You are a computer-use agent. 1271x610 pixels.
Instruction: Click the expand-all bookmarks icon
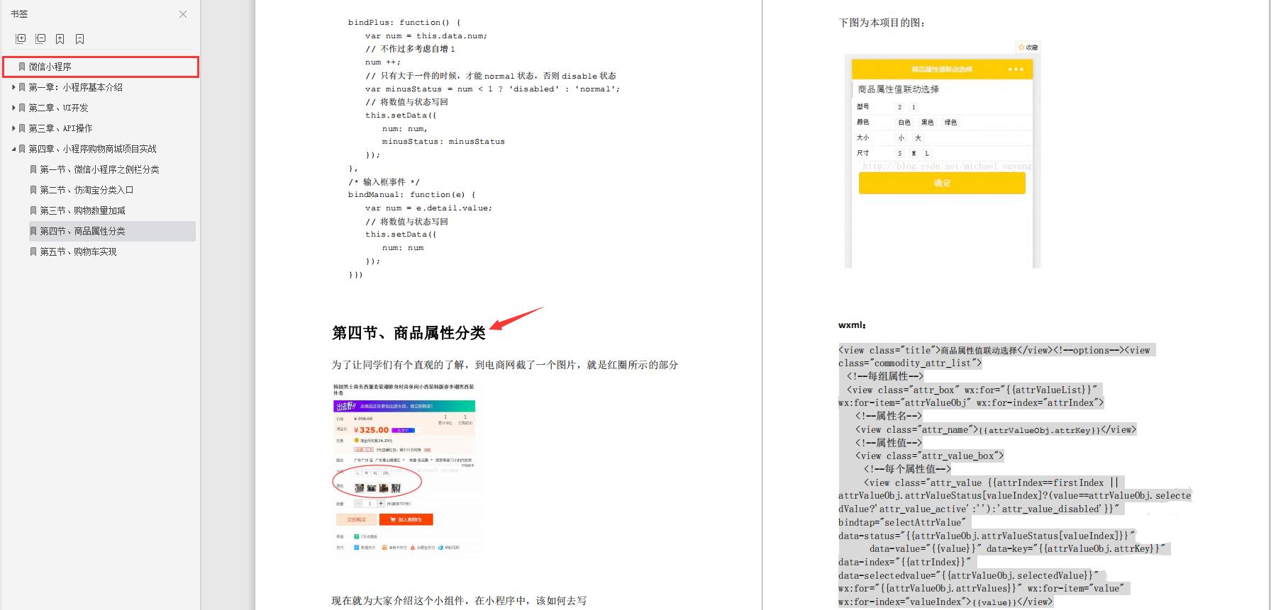[x=21, y=39]
